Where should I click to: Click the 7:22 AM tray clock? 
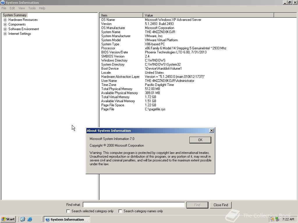coord(288,219)
